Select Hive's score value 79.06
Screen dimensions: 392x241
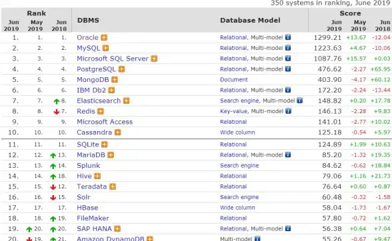332,176
